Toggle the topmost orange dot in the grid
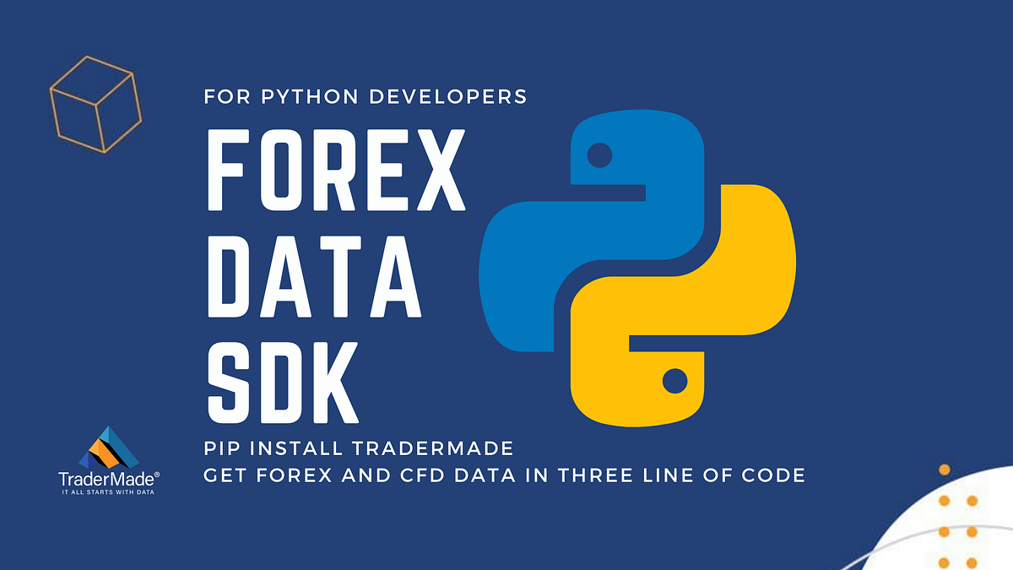The width and height of the screenshot is (1013, 570). pos(944,469)
